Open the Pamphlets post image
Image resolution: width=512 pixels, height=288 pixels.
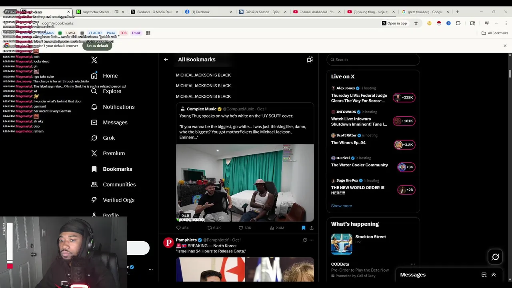click(x=245, y=269)
